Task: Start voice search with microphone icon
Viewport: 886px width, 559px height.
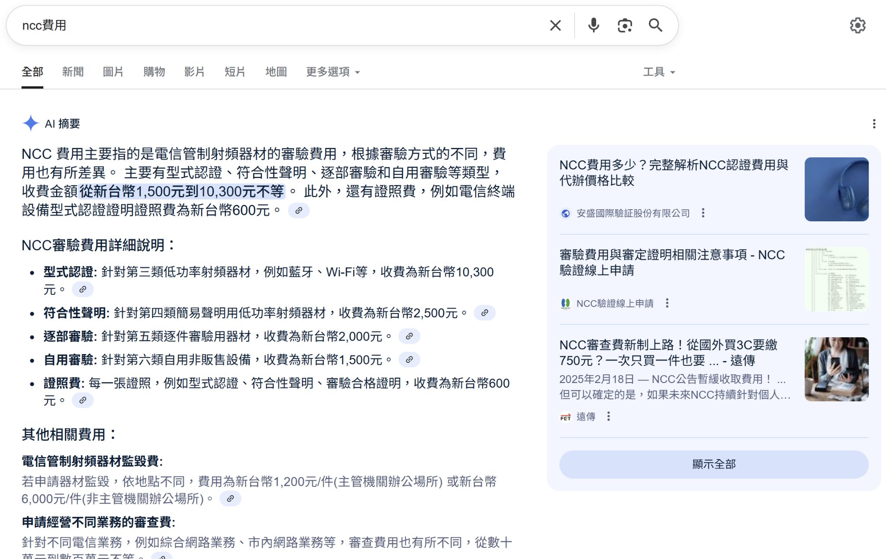Action: point(594,26)
